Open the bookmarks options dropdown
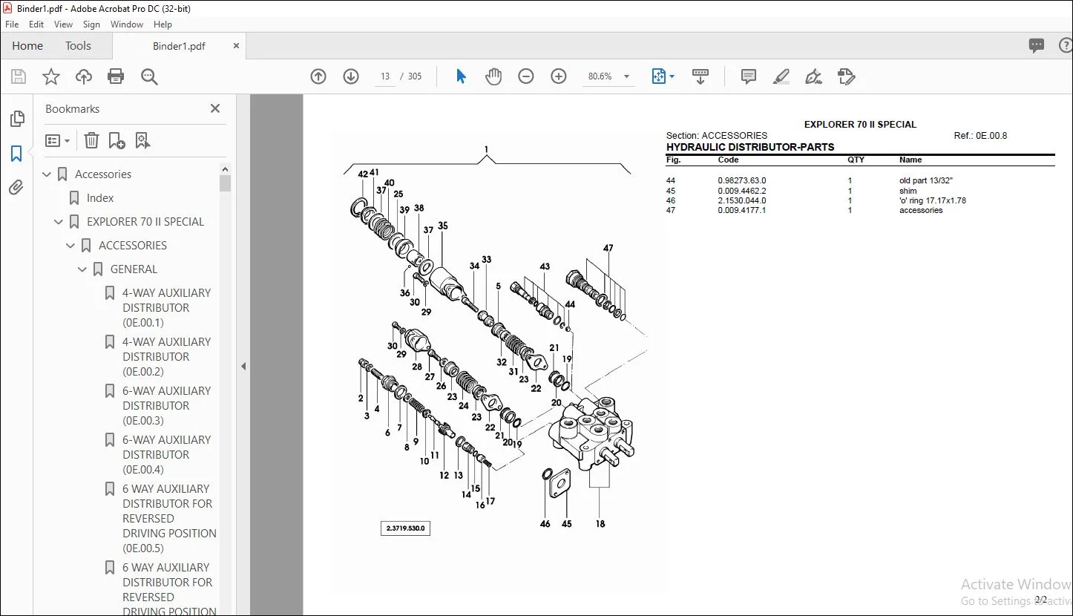1073x616 pixels. click(57, 140)
